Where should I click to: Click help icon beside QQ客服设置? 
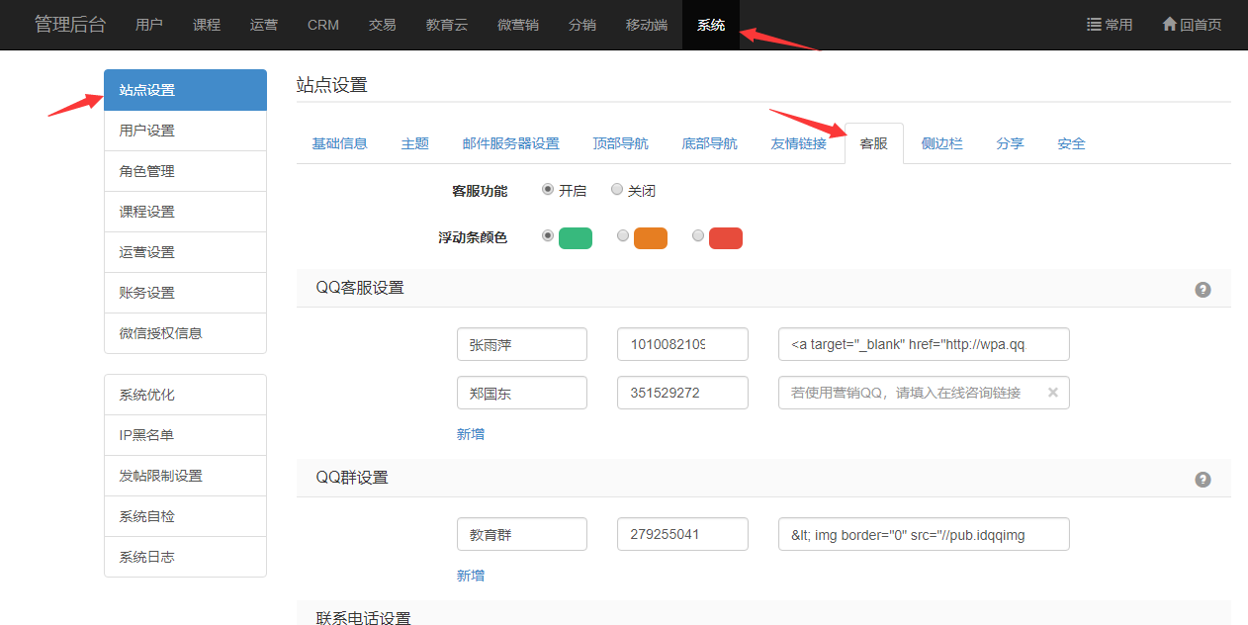[x=1203, y=290]
